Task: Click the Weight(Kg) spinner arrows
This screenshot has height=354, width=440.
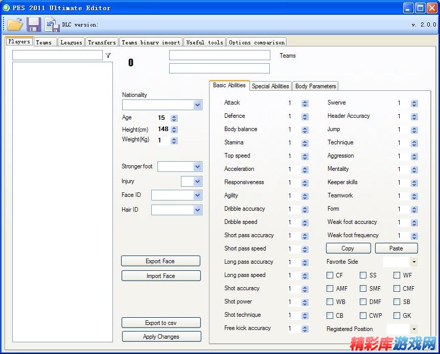Action: (x=174, y=141)
